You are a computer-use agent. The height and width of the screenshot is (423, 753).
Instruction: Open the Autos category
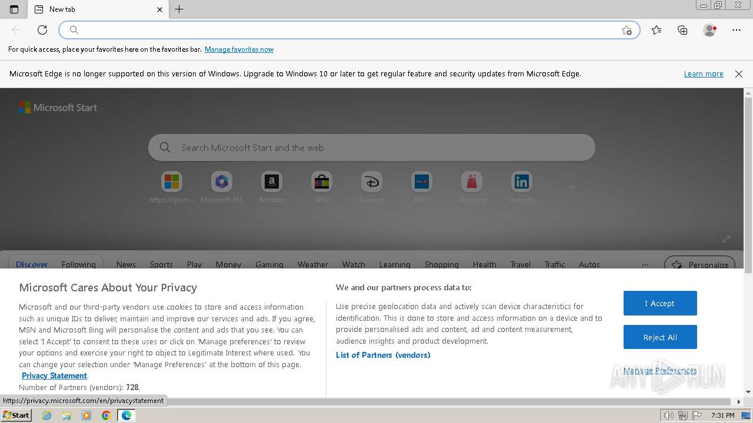click(x=589, y=264)
